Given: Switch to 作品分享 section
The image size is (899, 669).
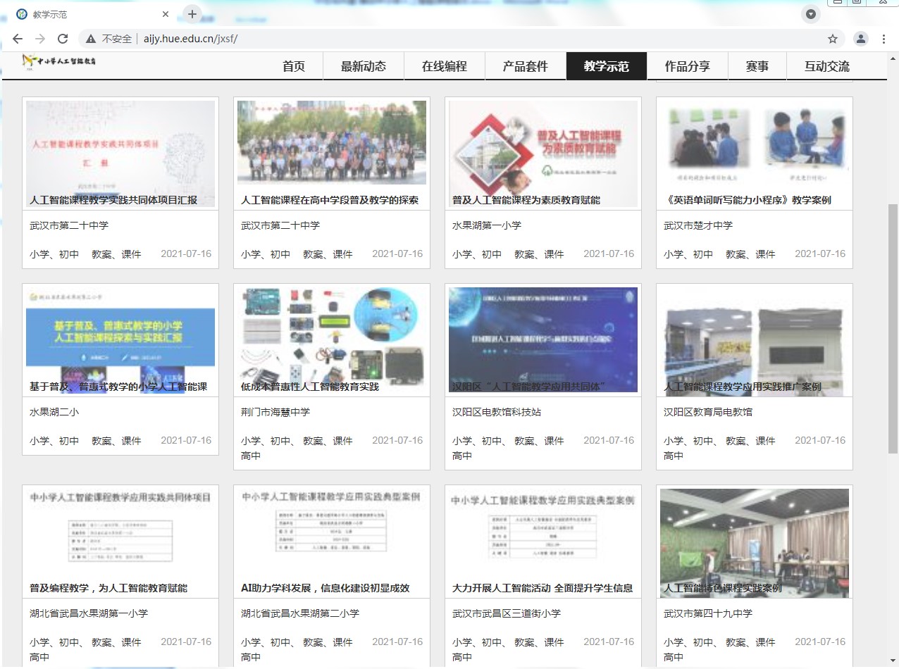Looking at the screenshot, I should (687, 66).
